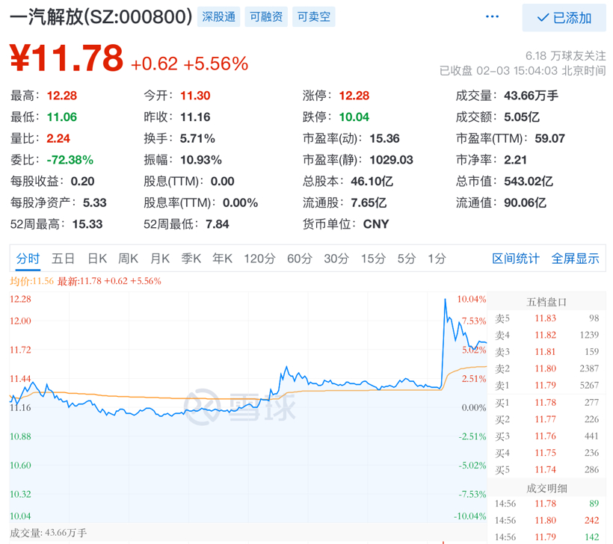Click the 深股通 tag

(218, 16)
